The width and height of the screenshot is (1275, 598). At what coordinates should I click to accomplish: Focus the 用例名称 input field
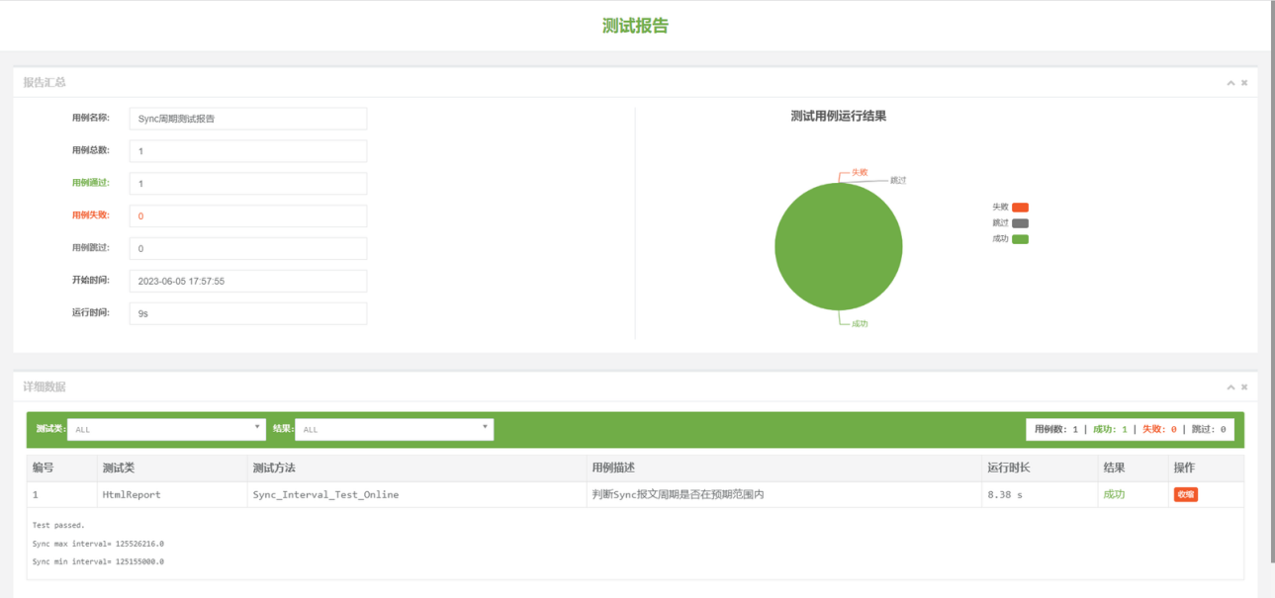pos(248,119)
